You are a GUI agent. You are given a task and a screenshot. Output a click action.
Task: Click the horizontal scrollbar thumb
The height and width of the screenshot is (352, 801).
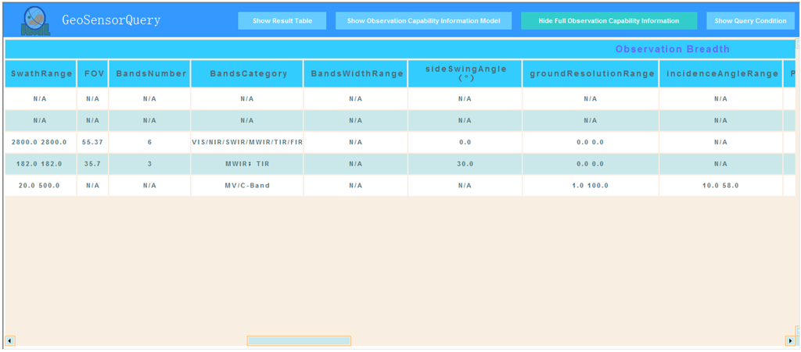pyautogui.click(x=299, y=341)
